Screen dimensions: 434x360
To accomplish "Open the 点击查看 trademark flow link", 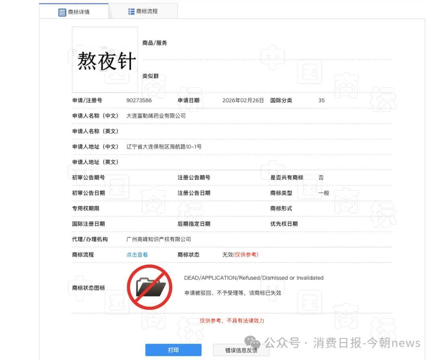I will (x=137, y=255).
